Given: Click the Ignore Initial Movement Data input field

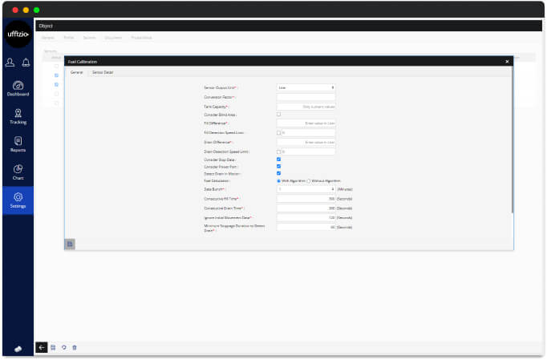Looking at the screenshot, I should [x=306, y=217].
